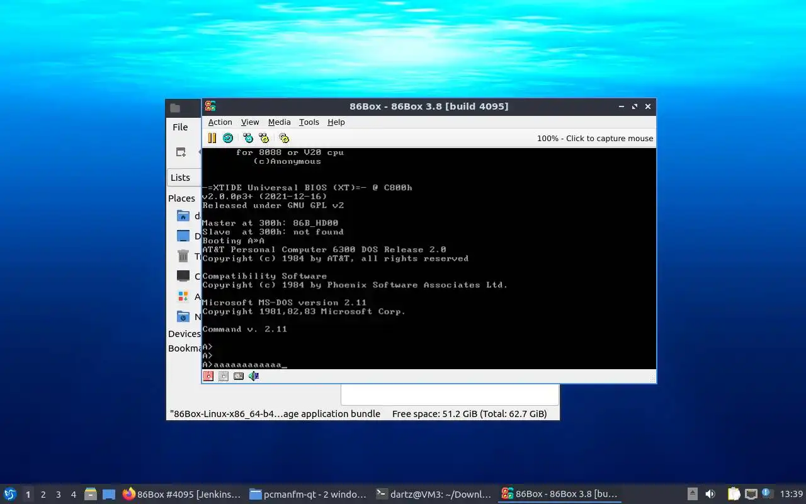The width and height of the screenshot is (806, 504).
Task: Click the folder icon in the pcmanfm title bar
Action: pos(175,108)
